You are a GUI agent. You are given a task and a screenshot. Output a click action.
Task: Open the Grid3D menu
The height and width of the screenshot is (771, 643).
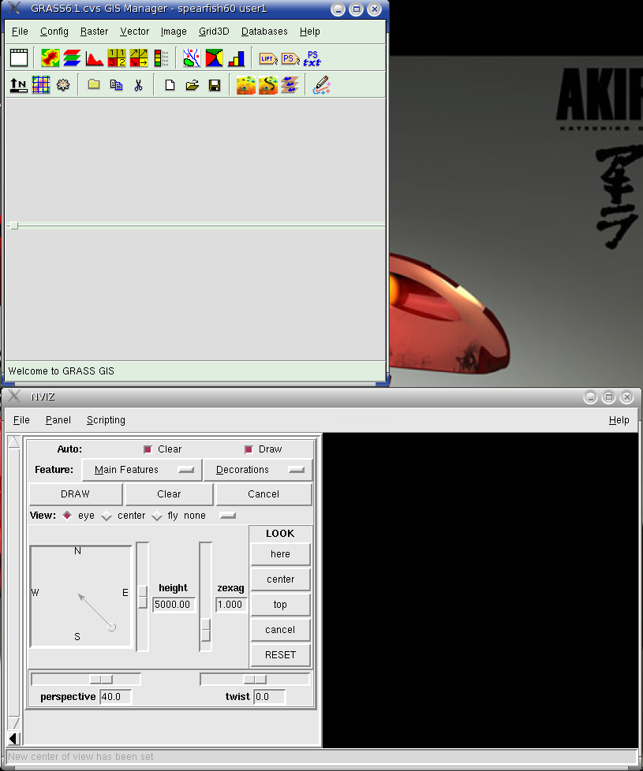point(214,32)
